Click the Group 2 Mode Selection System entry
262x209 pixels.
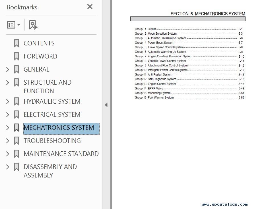[x=189, y=34]
